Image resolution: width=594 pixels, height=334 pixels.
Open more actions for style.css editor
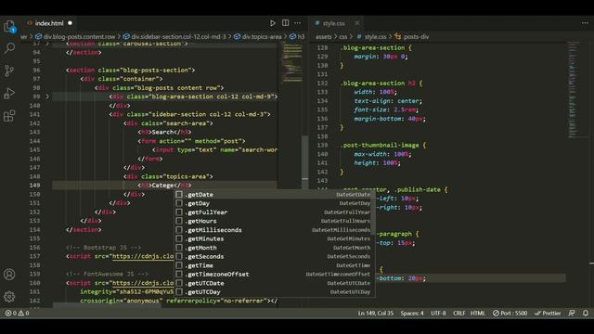pyautogui.click(x=585, y=23)
